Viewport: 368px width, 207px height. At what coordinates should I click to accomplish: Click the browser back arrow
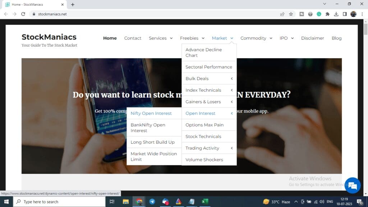coord(6,14)
